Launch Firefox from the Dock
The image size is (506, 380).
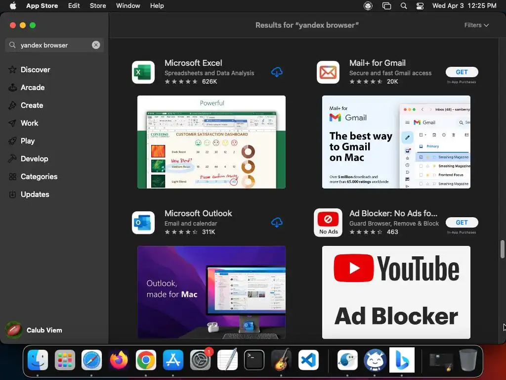[119, 360]
